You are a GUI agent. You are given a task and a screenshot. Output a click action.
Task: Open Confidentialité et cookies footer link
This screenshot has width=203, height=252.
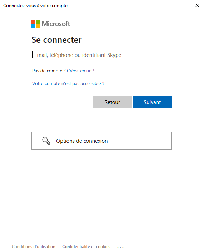[x=86, y=247]
